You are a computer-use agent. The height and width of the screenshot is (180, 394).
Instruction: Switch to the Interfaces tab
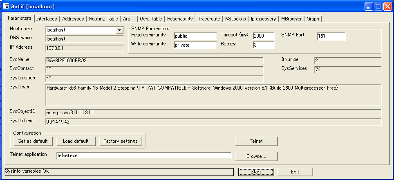(x=46, y=19)
